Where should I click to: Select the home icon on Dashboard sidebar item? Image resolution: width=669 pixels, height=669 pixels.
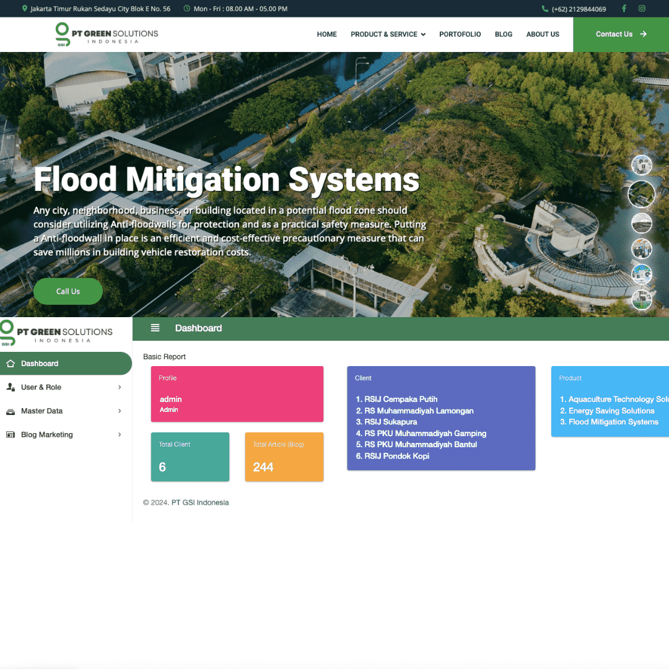pos(11,363)
